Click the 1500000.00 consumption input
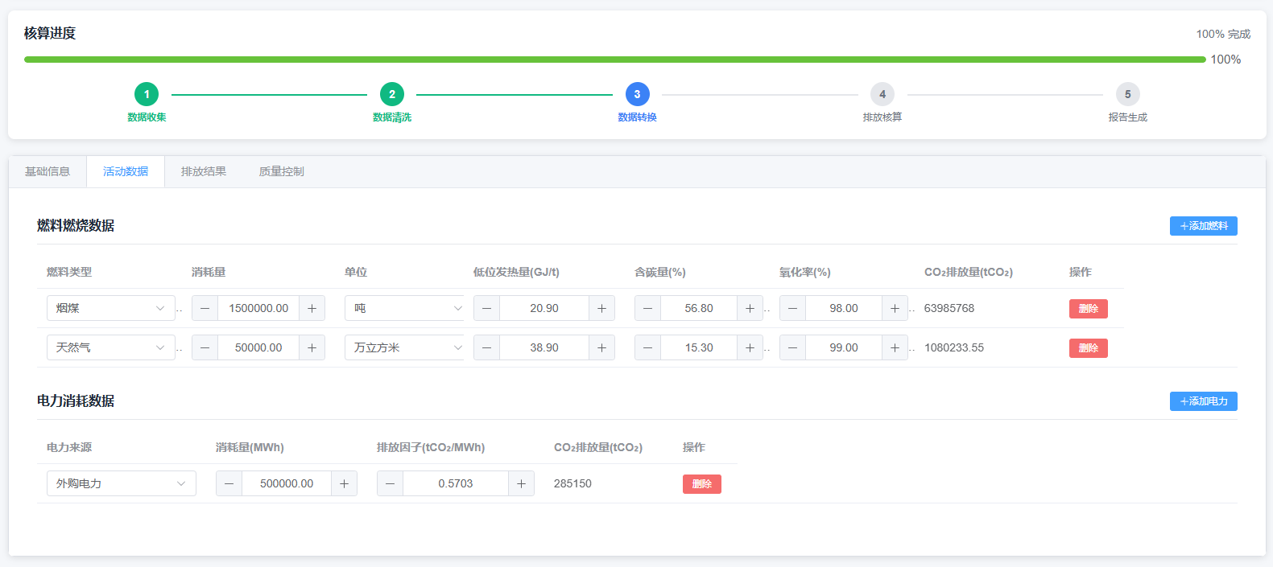This screenshot has width=1273, height=567. click(x=258, y=308)
